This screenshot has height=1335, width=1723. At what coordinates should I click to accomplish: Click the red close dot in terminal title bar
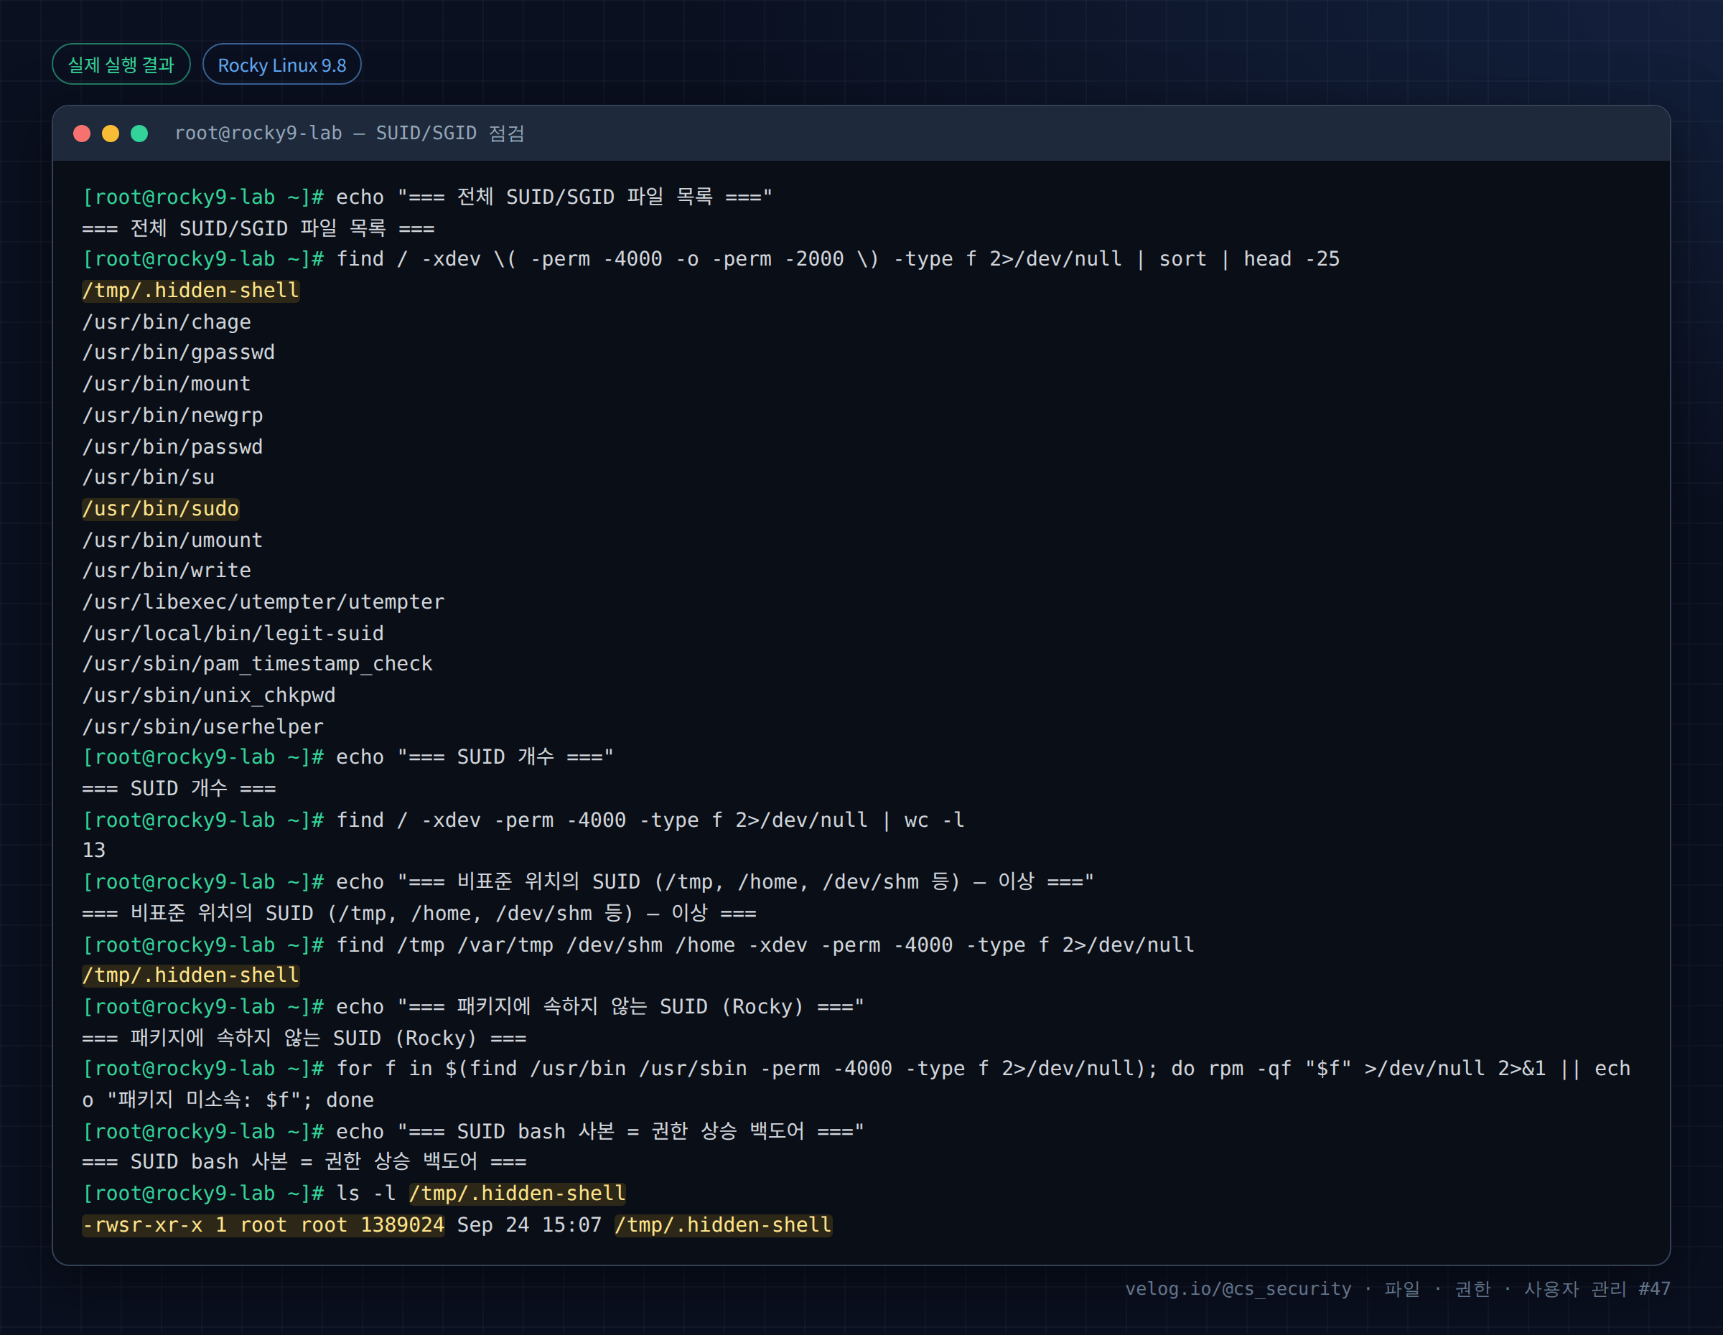82,133
